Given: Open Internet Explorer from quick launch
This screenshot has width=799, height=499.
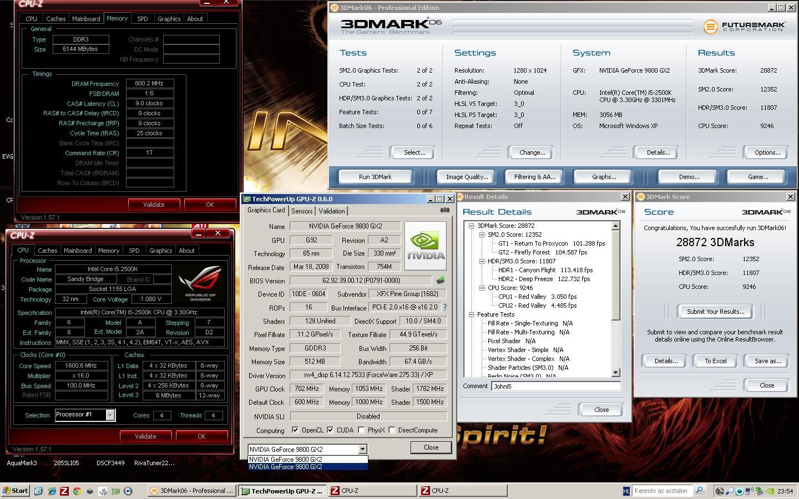Looking at the screenshot, I should 52,491.
